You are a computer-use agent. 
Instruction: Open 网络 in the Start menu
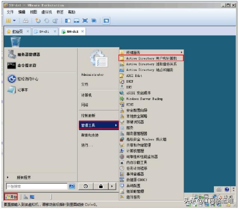(85, 105)
